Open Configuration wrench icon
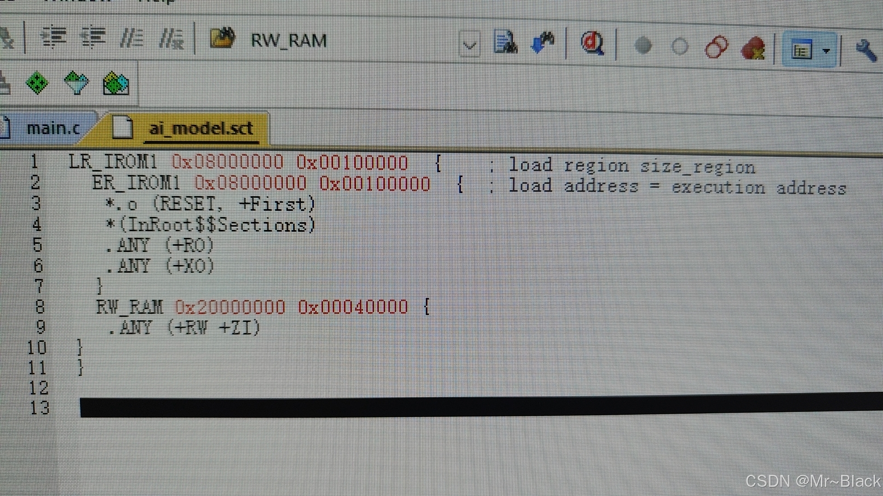The image size is (883, 496). (866, 50)
